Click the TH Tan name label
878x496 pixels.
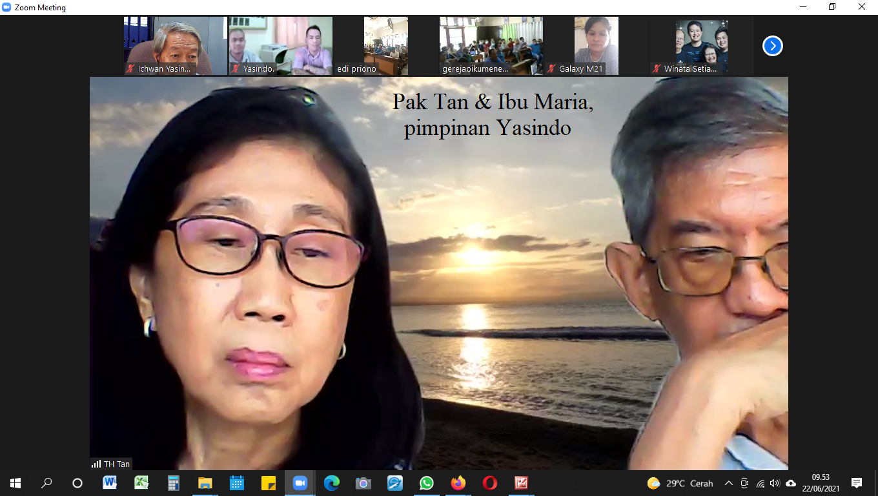click(x=111, y=464)
